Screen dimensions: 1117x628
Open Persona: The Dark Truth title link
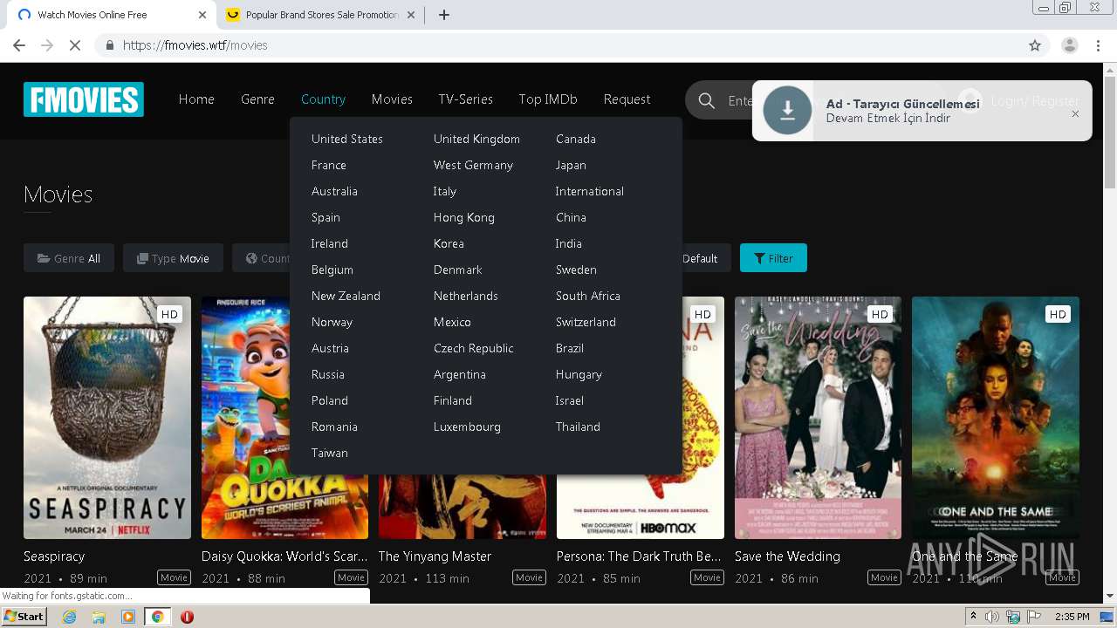(639, 556)
